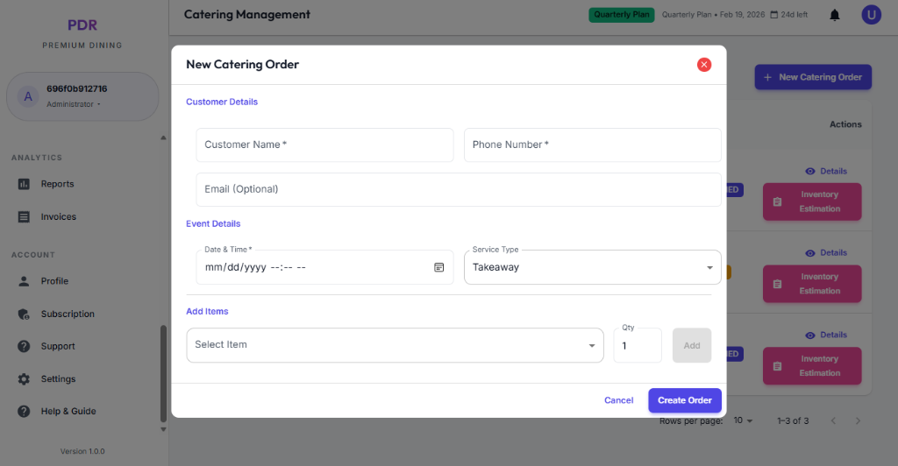Click the Support question mark icon
Image resolution: width=898 pixels, height=466 pixels.
24,347
